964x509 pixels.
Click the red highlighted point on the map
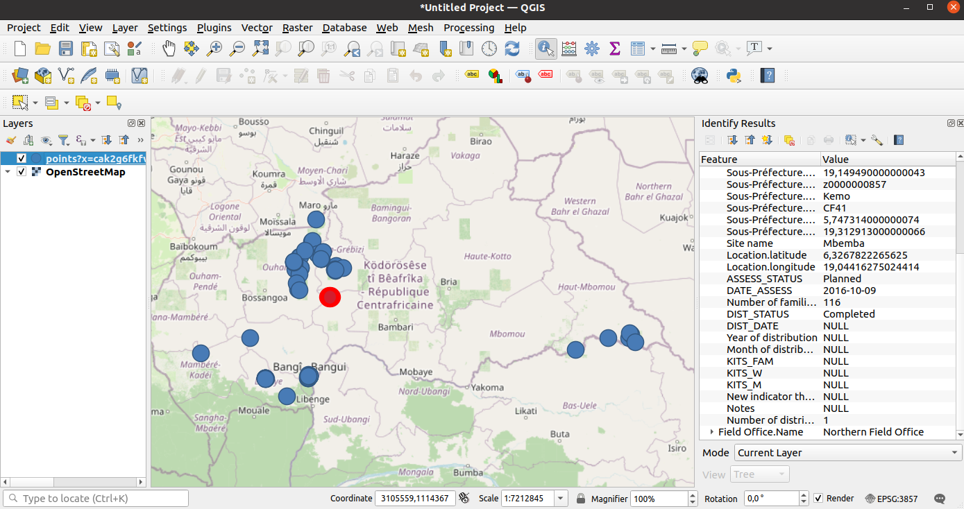[330, 297]
